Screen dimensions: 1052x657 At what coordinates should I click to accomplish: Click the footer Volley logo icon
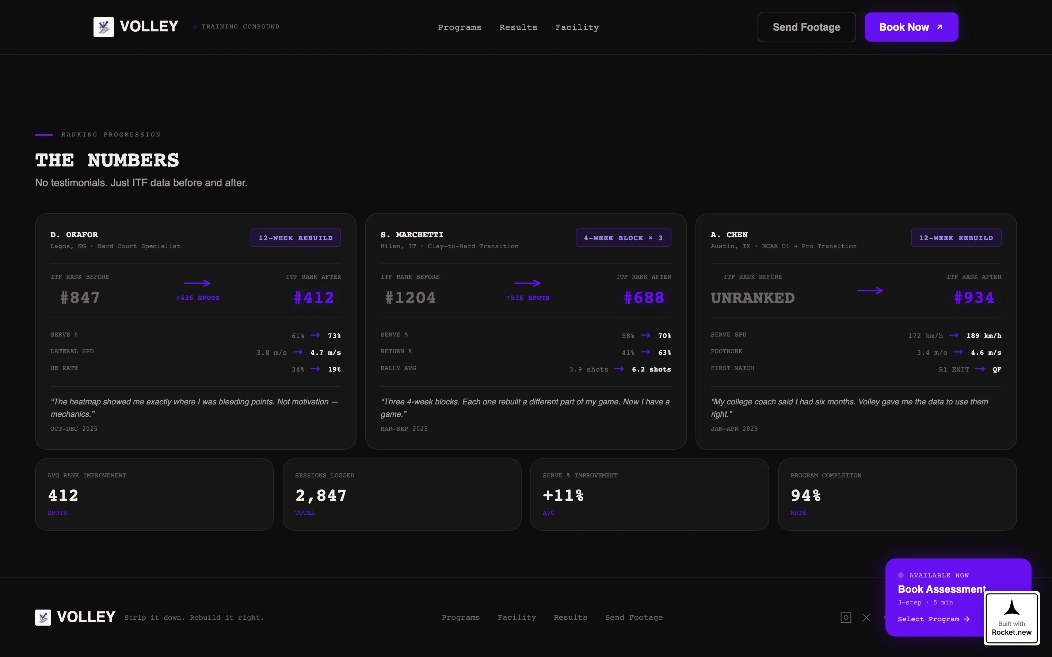pos(43,618)
